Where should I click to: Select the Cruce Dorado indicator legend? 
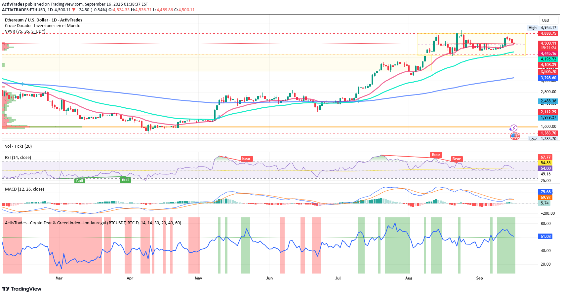point(42,26)
